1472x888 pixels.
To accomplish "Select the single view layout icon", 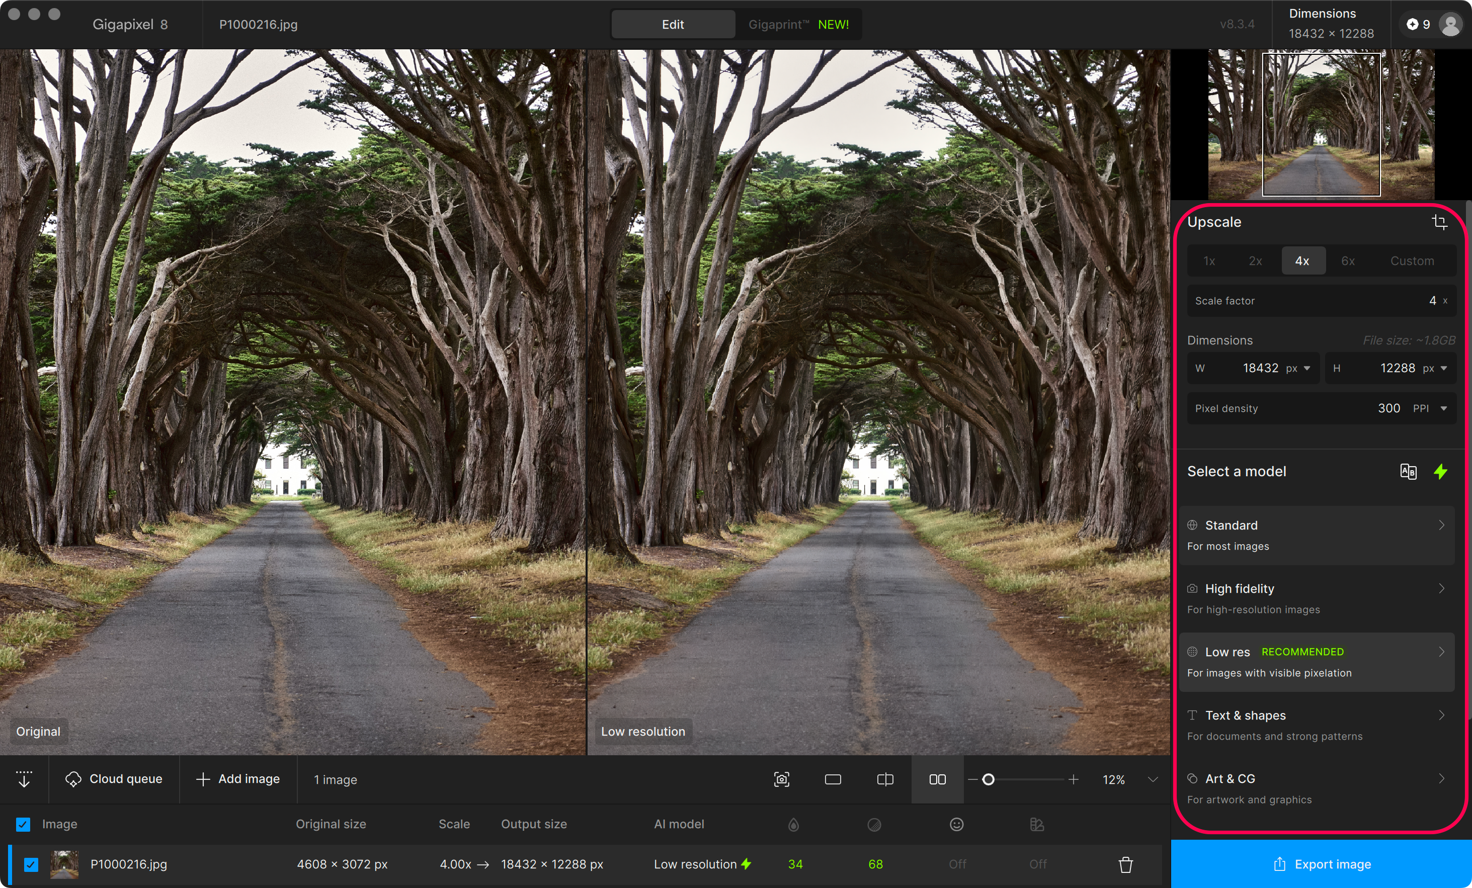I will 833,779.
